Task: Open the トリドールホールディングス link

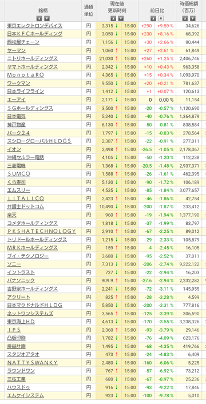Action: click(37, 240)
